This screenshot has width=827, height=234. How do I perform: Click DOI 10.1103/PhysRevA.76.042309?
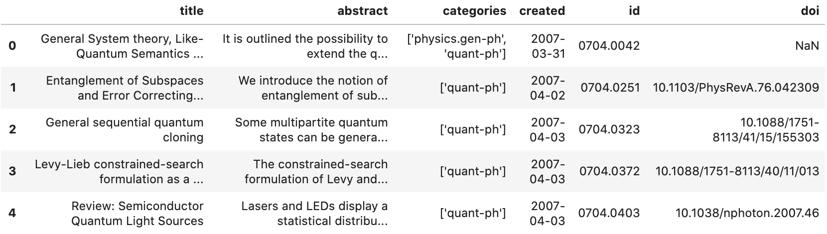(736, 88)
